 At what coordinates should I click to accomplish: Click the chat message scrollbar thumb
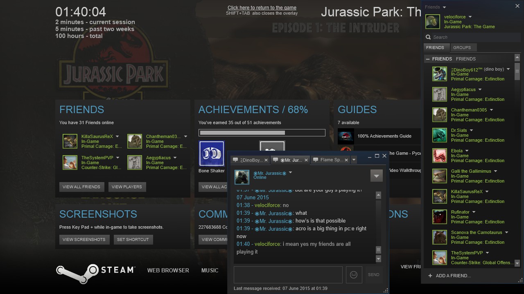pos(378,249)
